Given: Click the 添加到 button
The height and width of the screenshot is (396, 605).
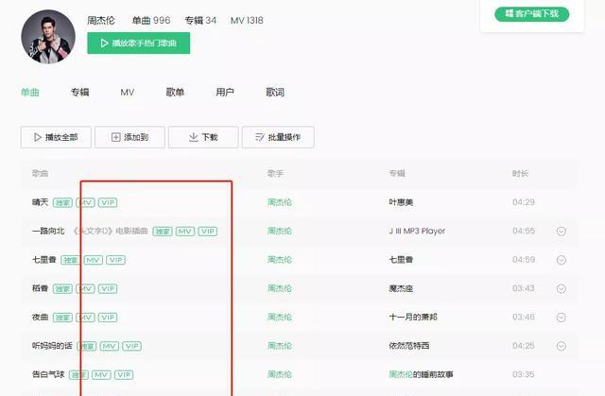Looking at the screenshot, I should coord(130,137).
